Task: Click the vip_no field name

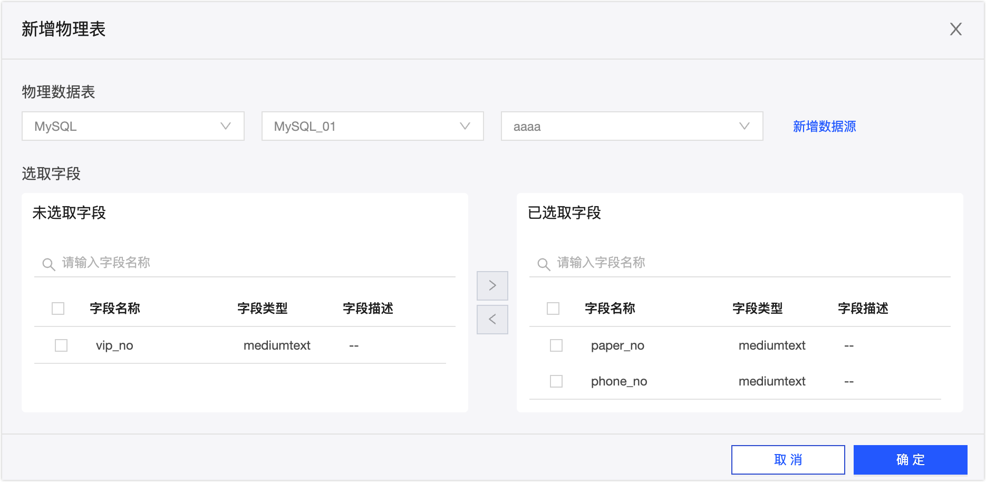Action: (x=114, y=345)
